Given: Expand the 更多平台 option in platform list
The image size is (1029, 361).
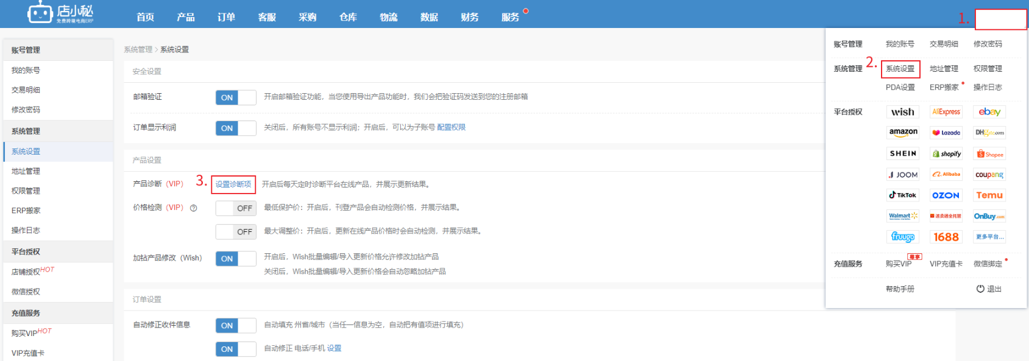Looking at the screenshot, I should [x=989, y=237].
